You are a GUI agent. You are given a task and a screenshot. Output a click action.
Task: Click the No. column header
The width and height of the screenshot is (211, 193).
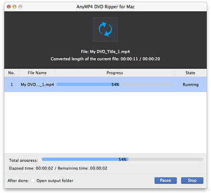pos(11,73)
